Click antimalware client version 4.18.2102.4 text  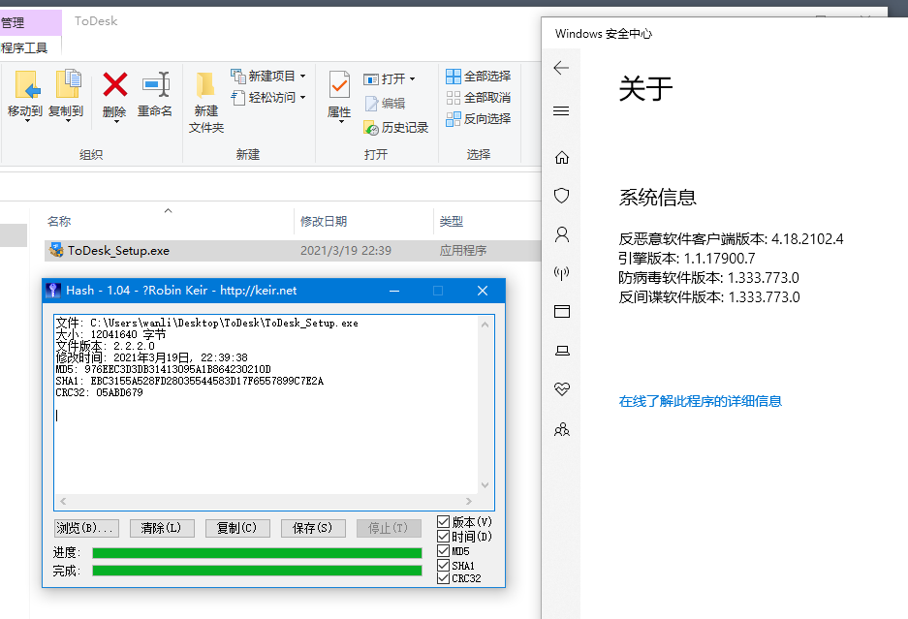coord(731,239)
